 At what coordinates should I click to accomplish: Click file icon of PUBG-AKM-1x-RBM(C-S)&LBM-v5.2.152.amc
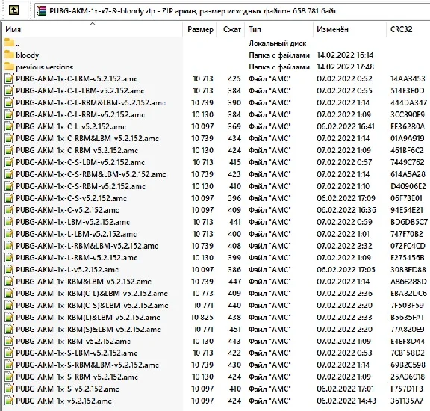coord(9,306)
